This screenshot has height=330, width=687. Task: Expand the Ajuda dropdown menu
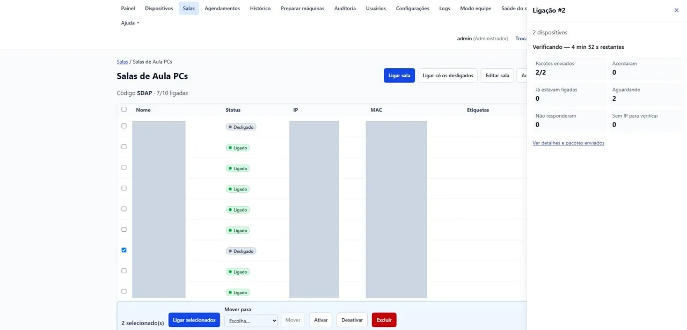point(130,23)
